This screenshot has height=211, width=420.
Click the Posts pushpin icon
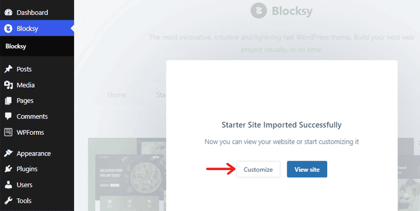[x=8, y=69]
